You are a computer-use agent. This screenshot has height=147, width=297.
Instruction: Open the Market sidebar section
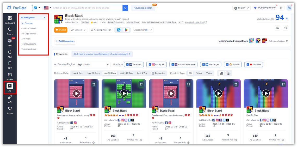(10, 77)
